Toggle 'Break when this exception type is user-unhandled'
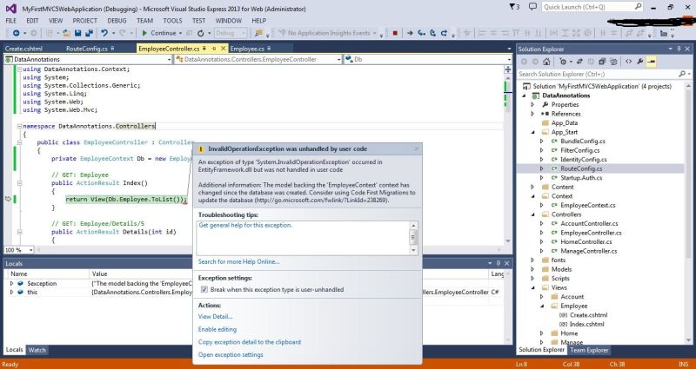The image size is (696, 369). 204,289
